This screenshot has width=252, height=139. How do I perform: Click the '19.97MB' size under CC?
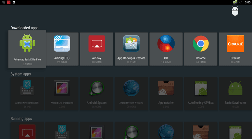[166, 62]
